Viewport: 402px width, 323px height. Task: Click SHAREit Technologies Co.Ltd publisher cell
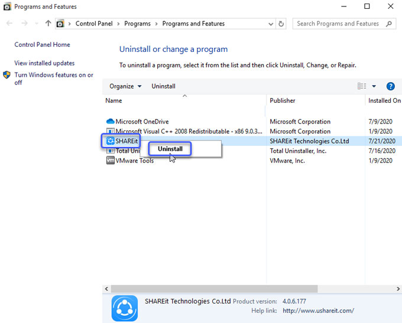[309, 141]
